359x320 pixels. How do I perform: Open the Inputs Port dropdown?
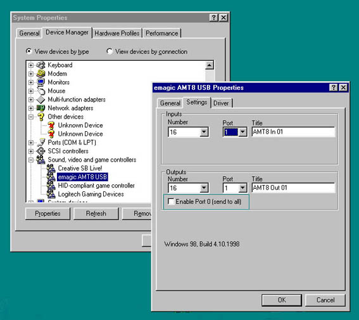coord(242,132)
